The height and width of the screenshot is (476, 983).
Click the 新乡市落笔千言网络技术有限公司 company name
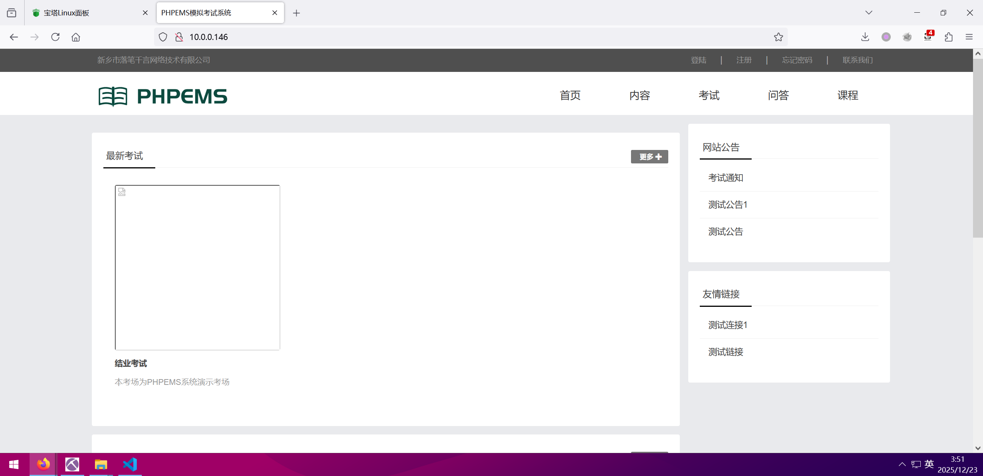coord(154,60)
